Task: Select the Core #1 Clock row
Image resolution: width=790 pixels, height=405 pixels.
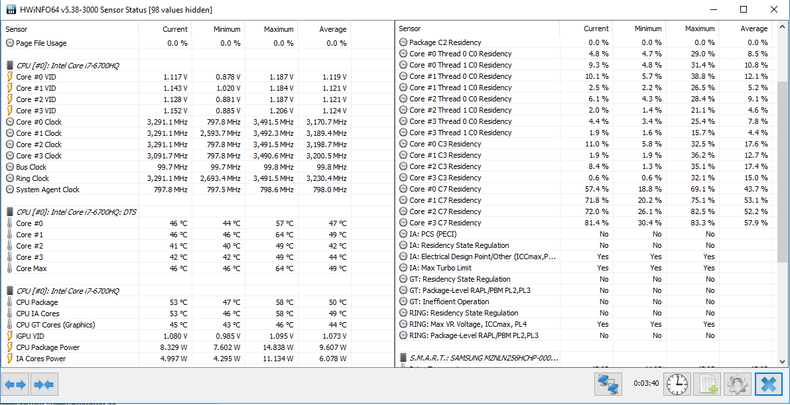Action: (x=176, y=133)
